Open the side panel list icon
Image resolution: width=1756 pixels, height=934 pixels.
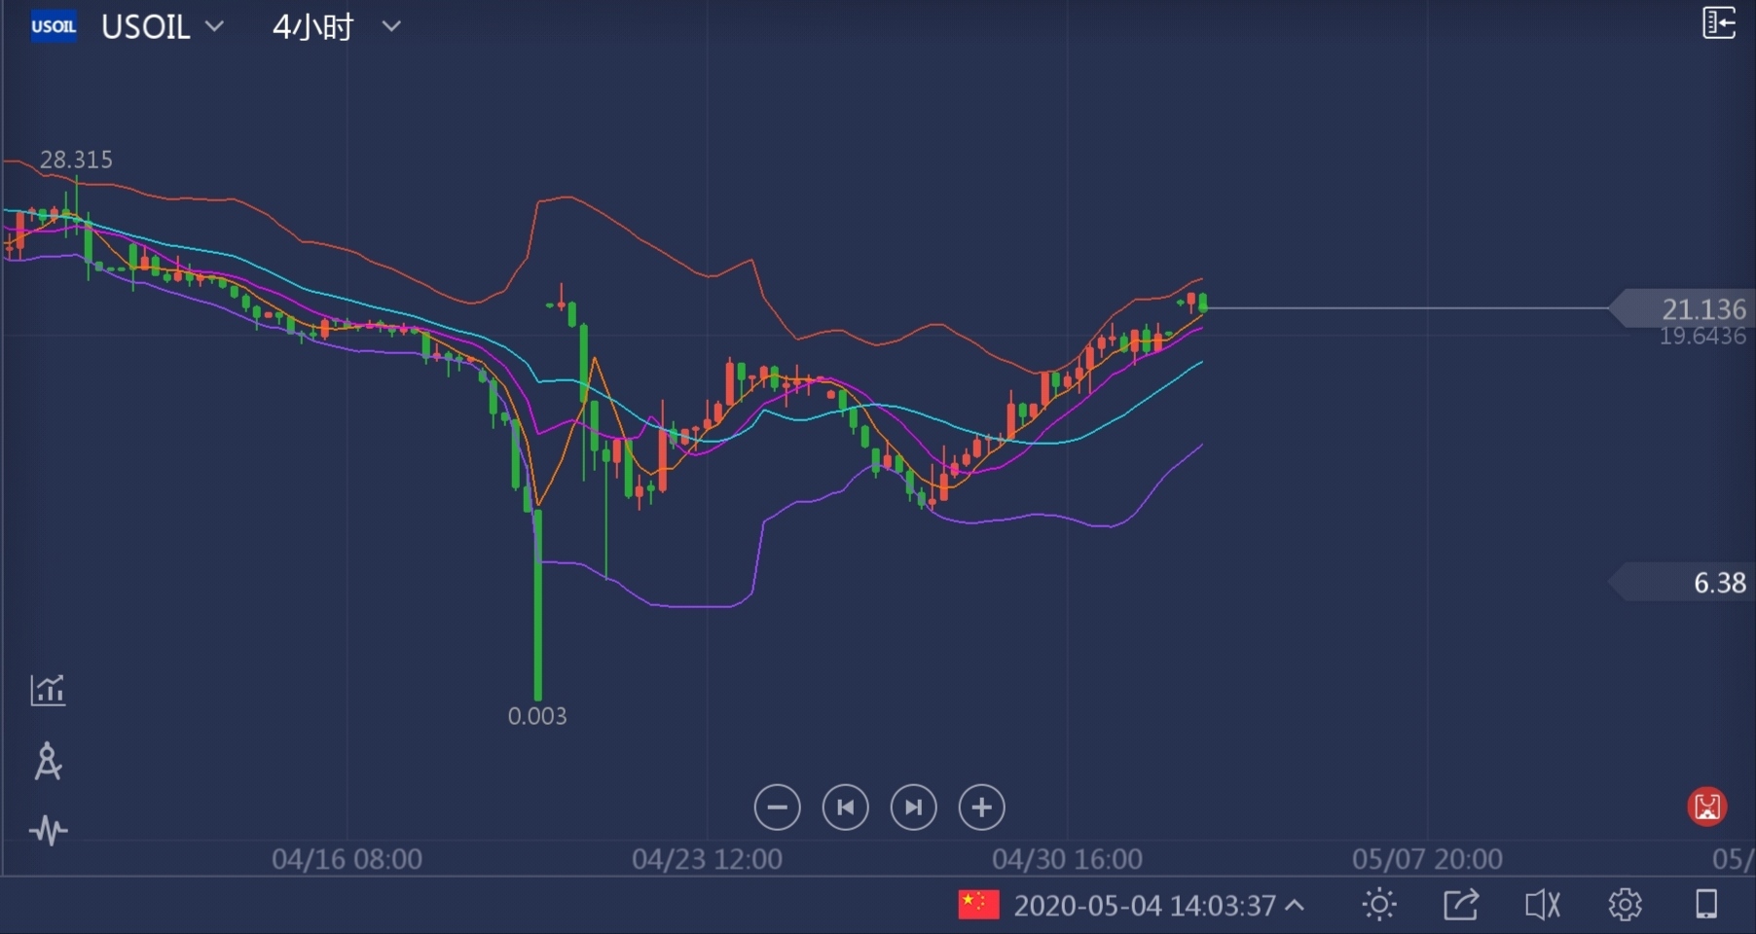click(1719, 22)
